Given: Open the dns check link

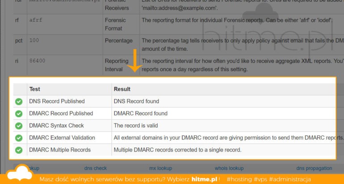Looking at the screenshot, I should [x=96, y=168].
